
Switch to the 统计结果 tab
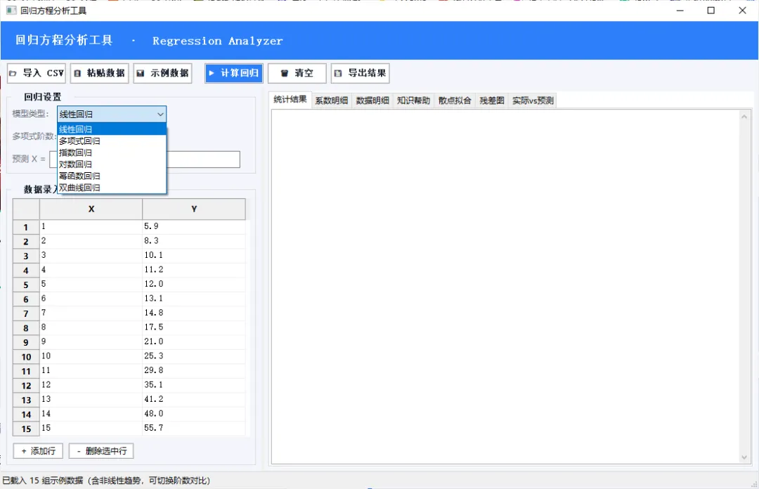(290, 100)
